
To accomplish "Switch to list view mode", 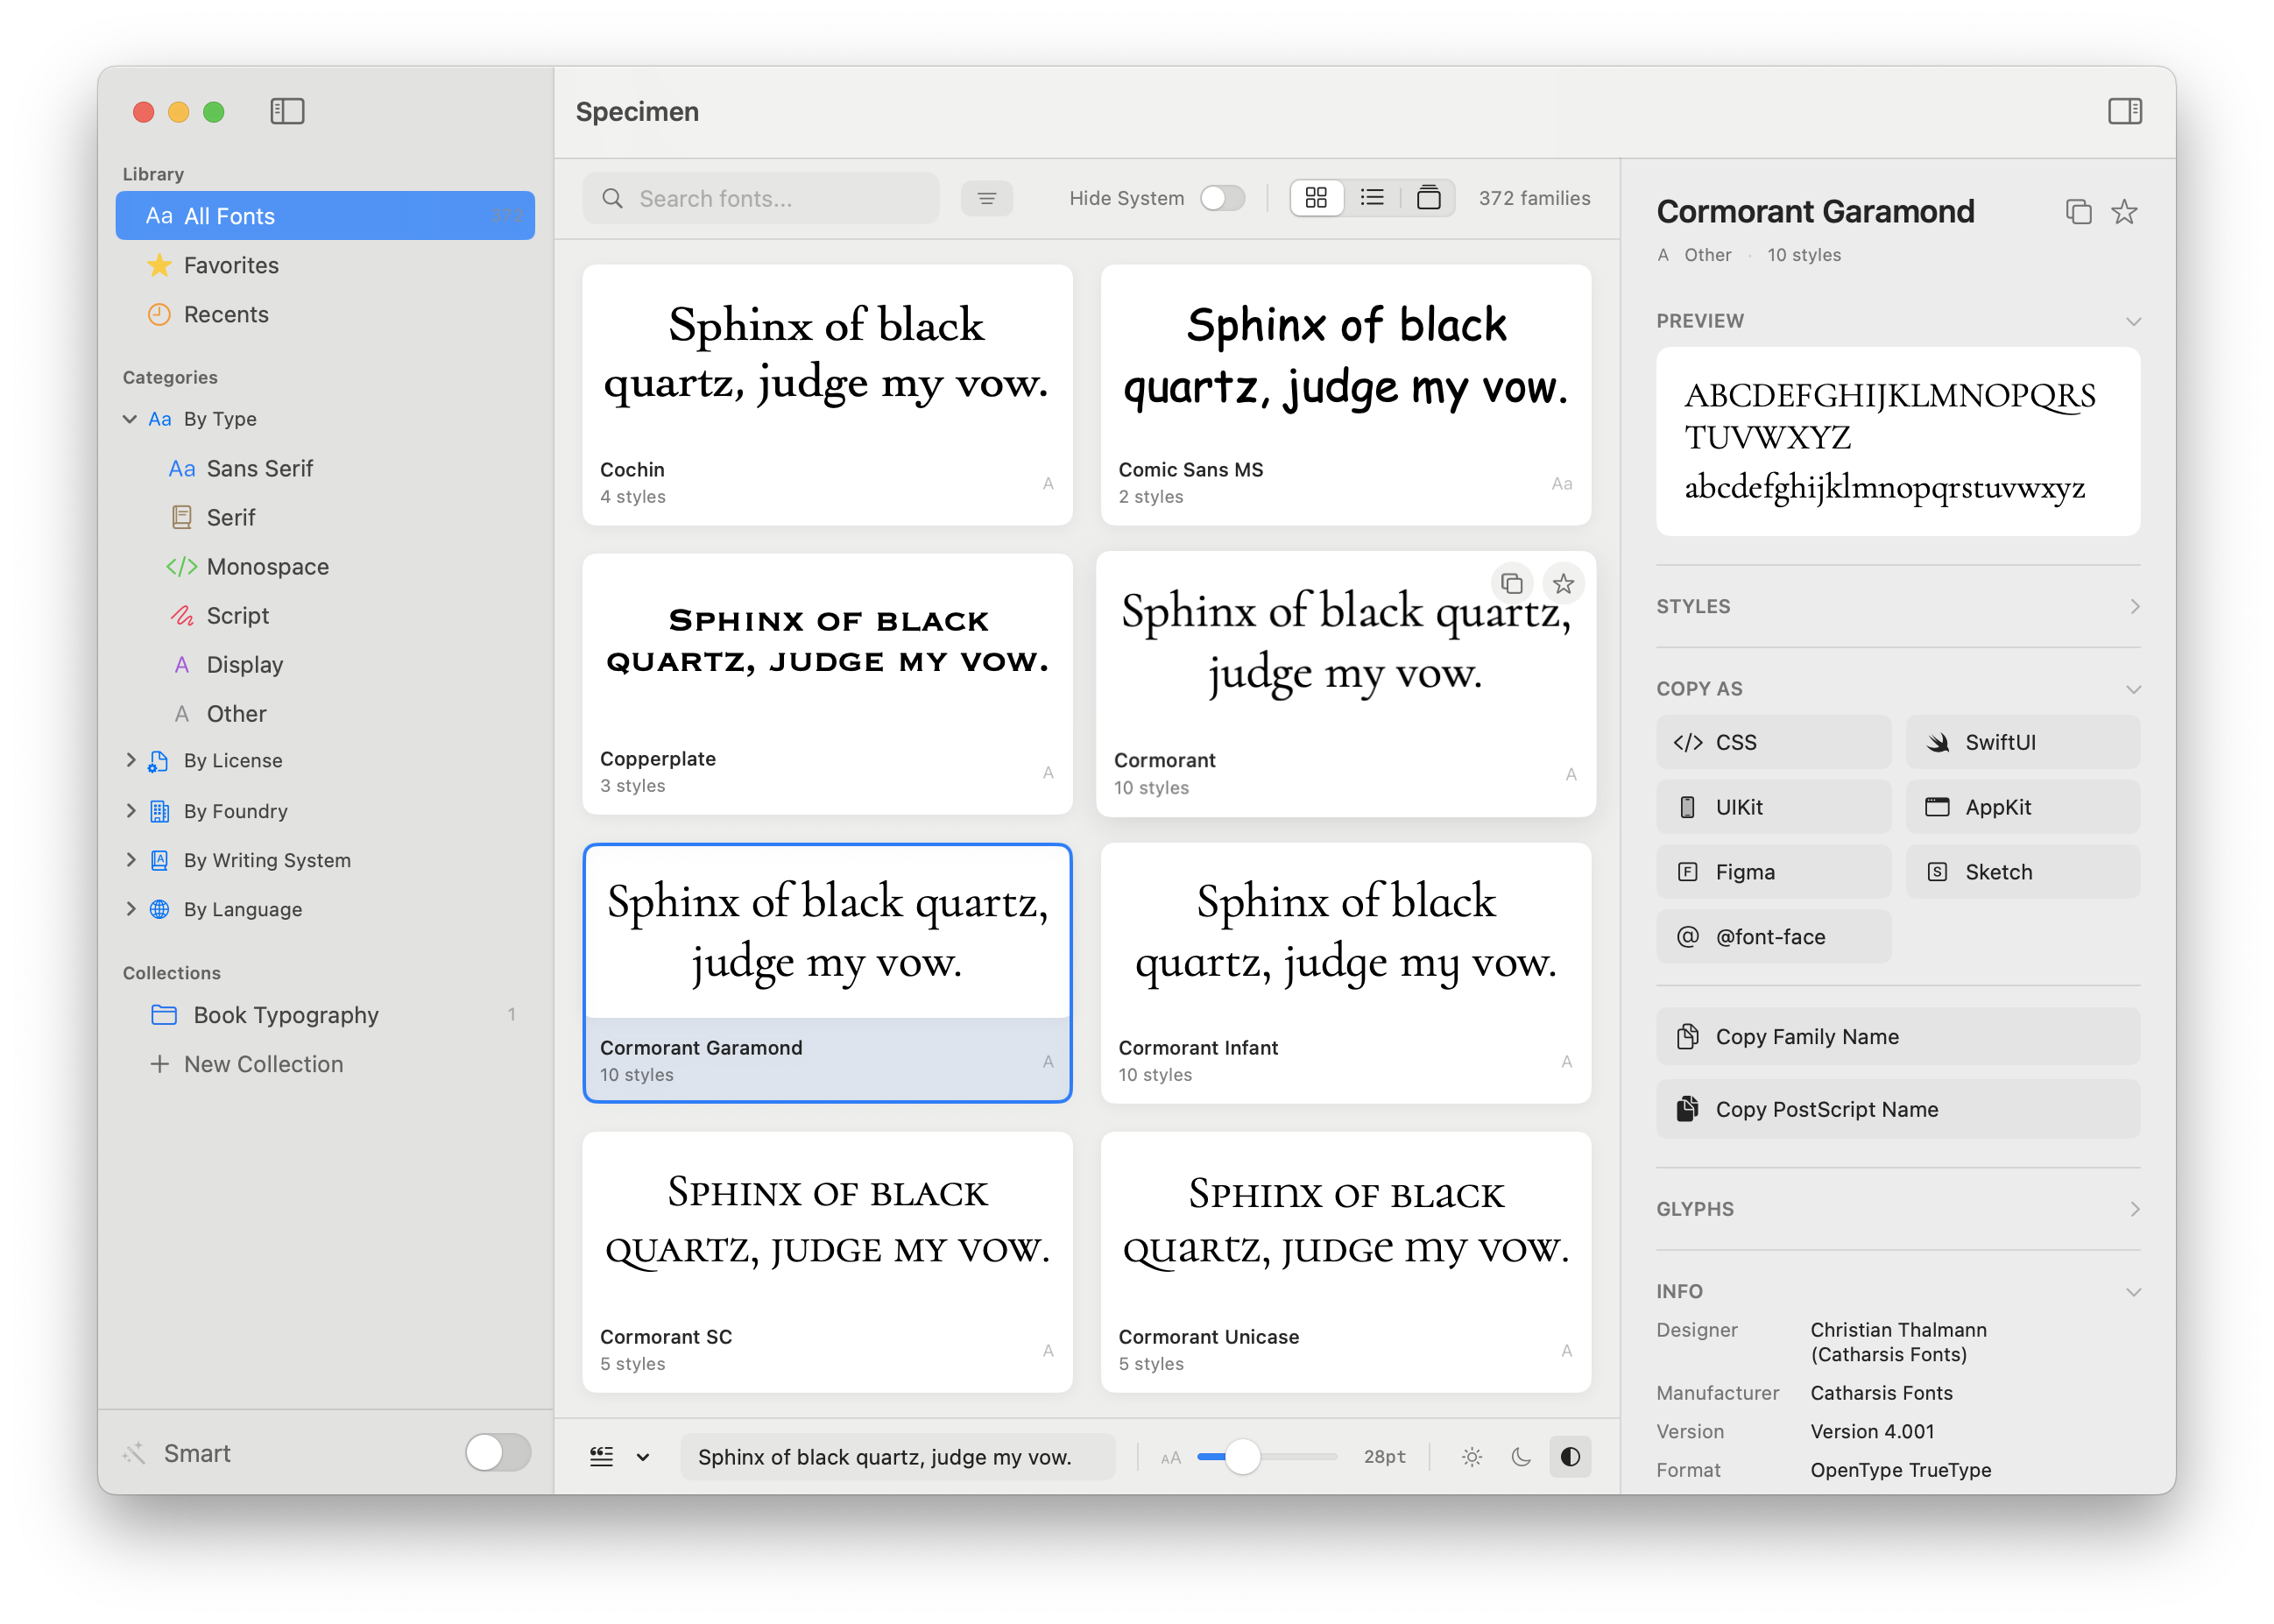I will point(1372,197).
